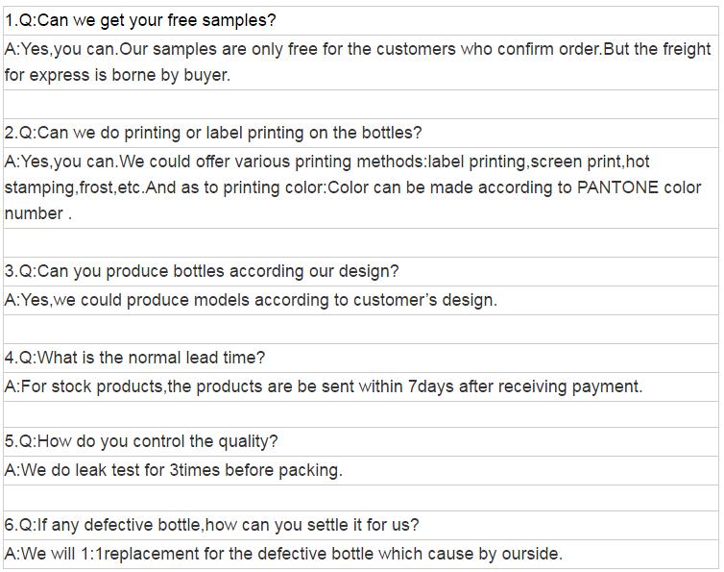This screenshot has width=724, height=572.
Task: Click the empty row below the first answer
Action: tap(361, 104)
